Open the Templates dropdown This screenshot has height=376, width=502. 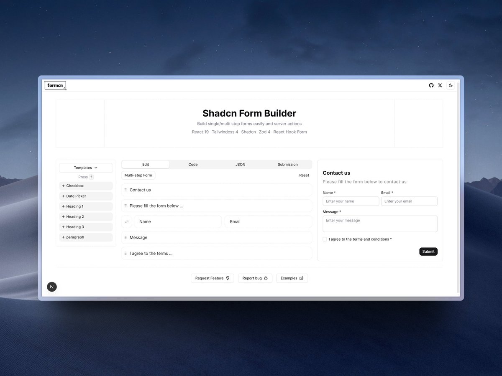(x=86, y=168)
